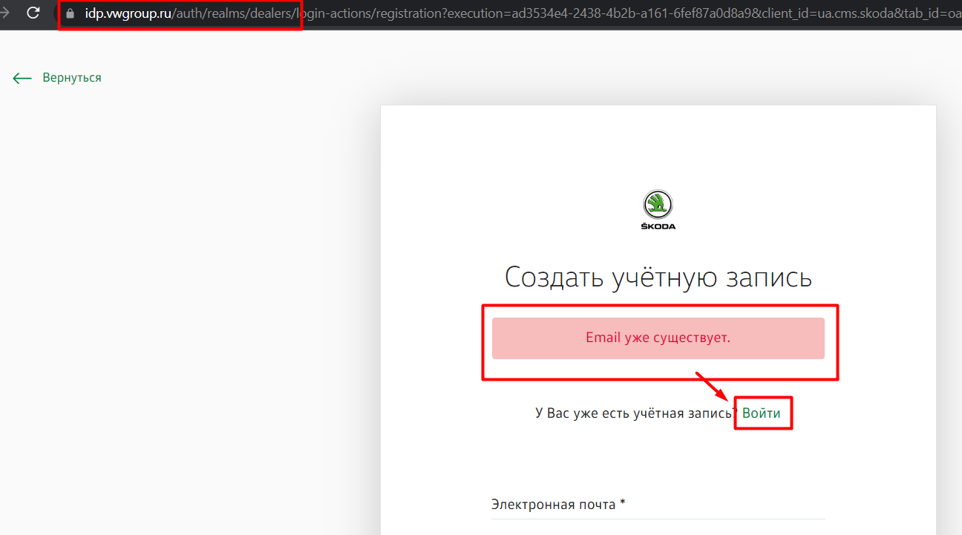Click the green back arrow beside Вернуться
The height and width of the screenshot is (535, 962).
tap(22, 78)
